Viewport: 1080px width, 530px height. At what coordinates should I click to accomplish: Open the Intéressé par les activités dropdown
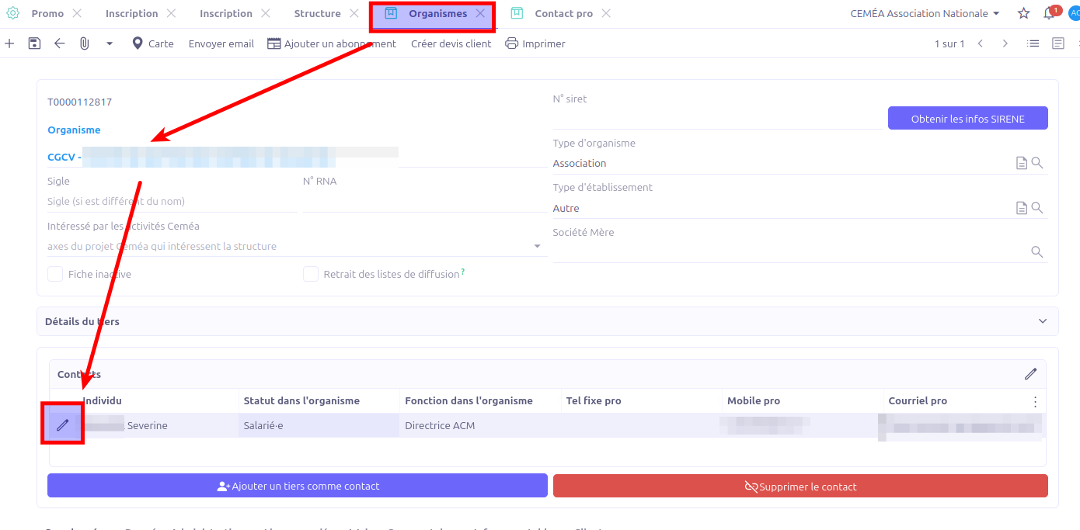pos(537,247)
